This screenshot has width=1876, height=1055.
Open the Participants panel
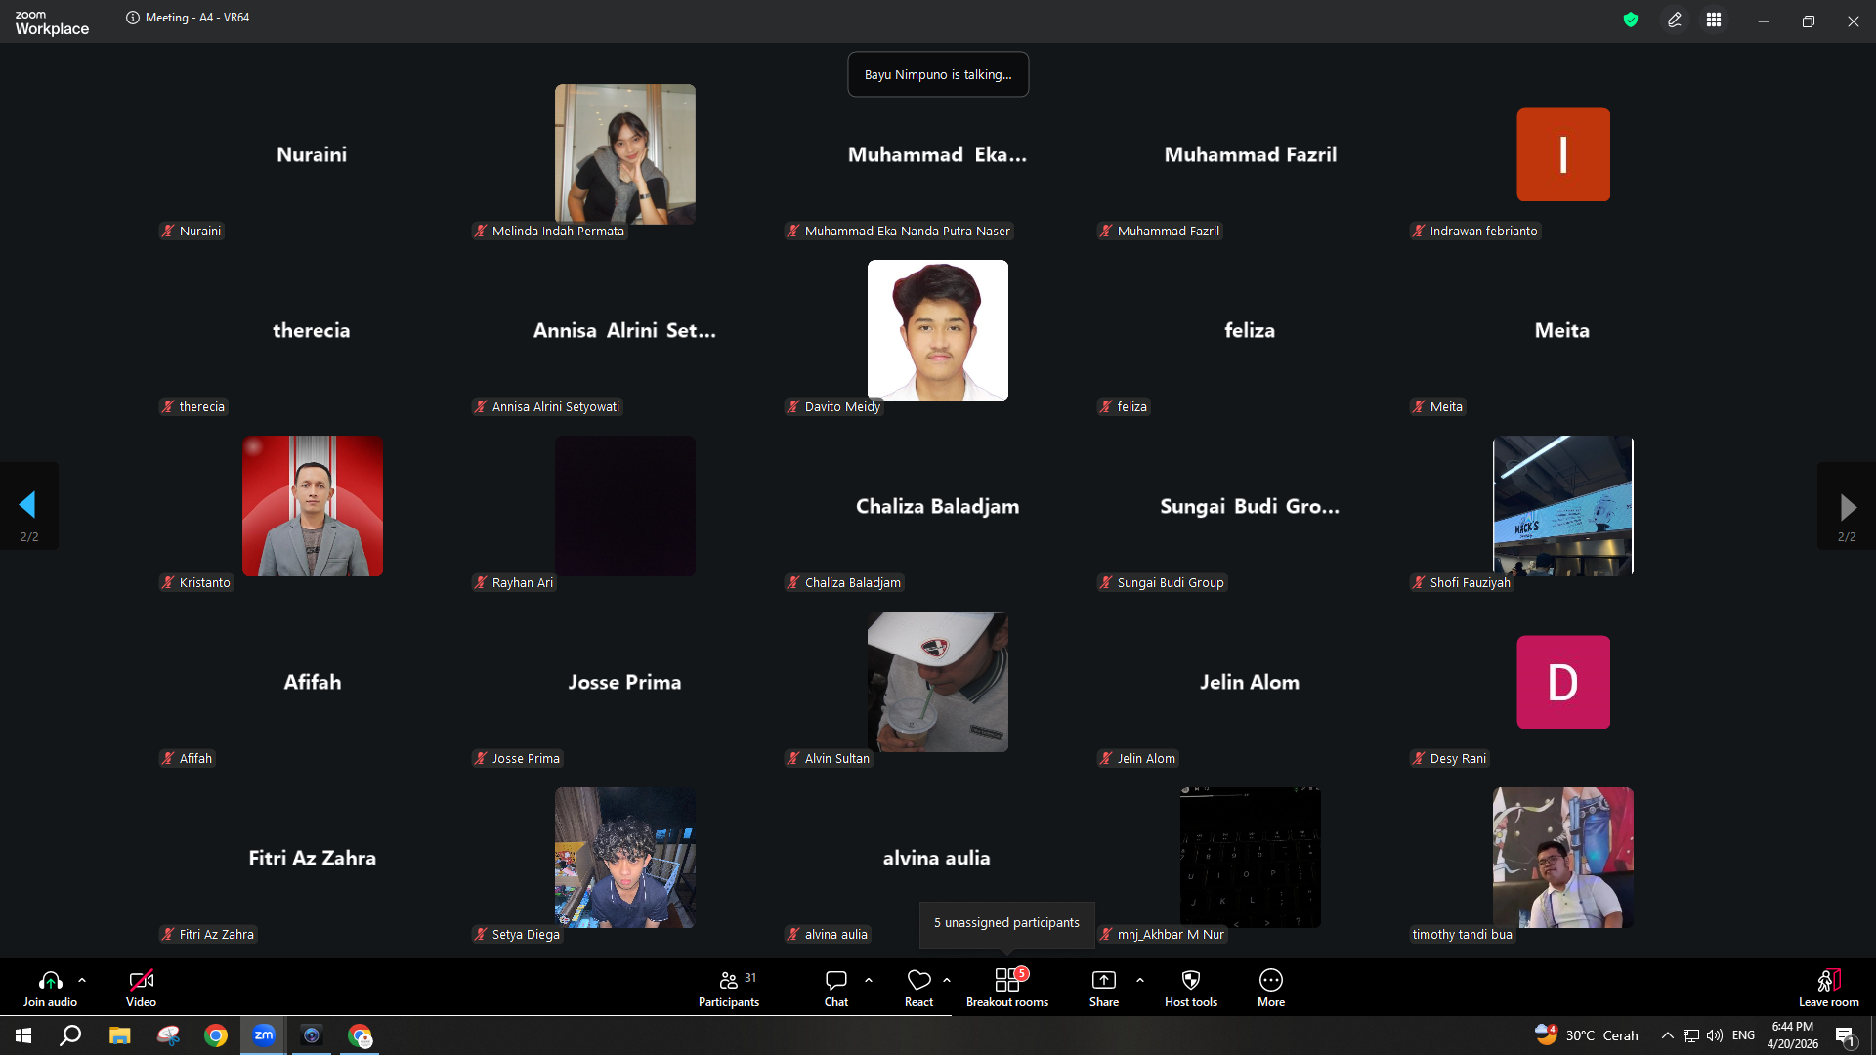(x=729, y=988)
